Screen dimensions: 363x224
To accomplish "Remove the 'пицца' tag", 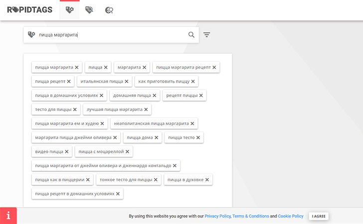I will [x=106, y=67].
